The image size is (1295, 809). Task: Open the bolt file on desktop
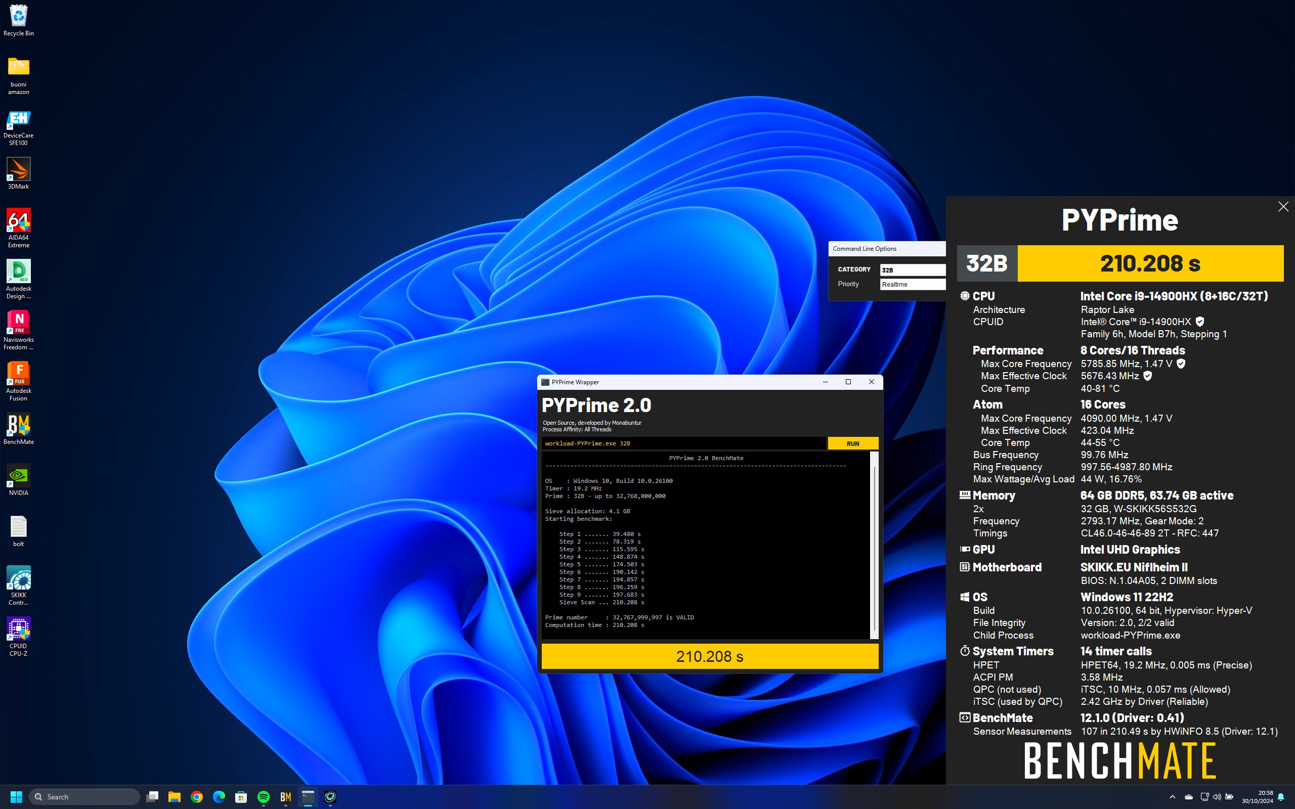coord(18,531)
